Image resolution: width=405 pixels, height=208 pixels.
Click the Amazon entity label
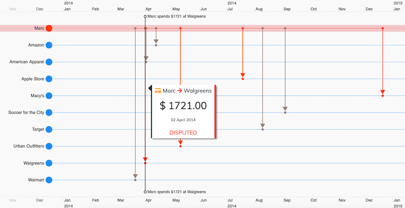click(x=36, y=45)
